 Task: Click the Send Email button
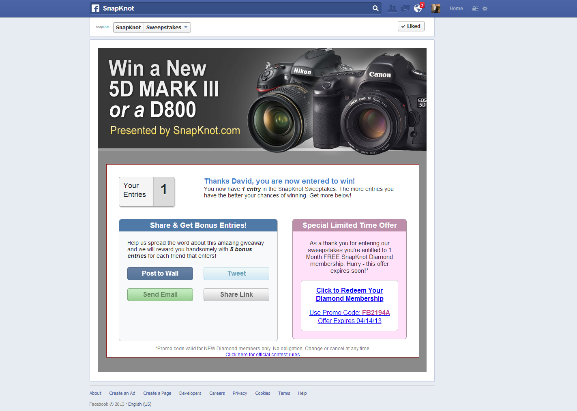click(x=160, y=295)
